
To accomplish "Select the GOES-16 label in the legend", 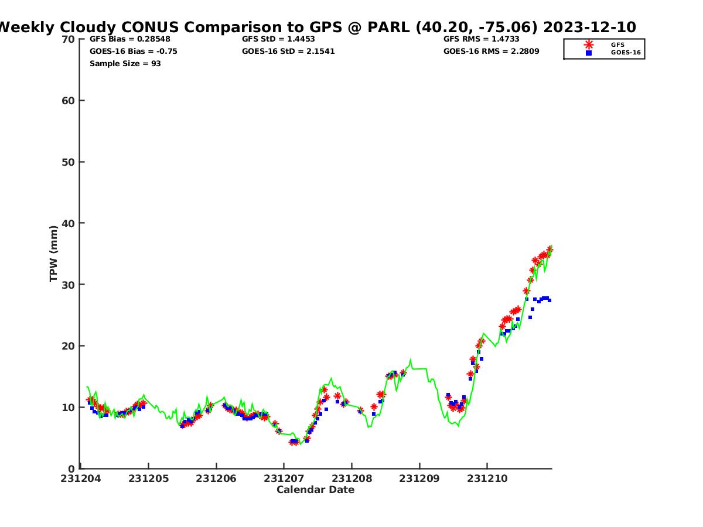I will pyautogui.click(x=626, y=53).
